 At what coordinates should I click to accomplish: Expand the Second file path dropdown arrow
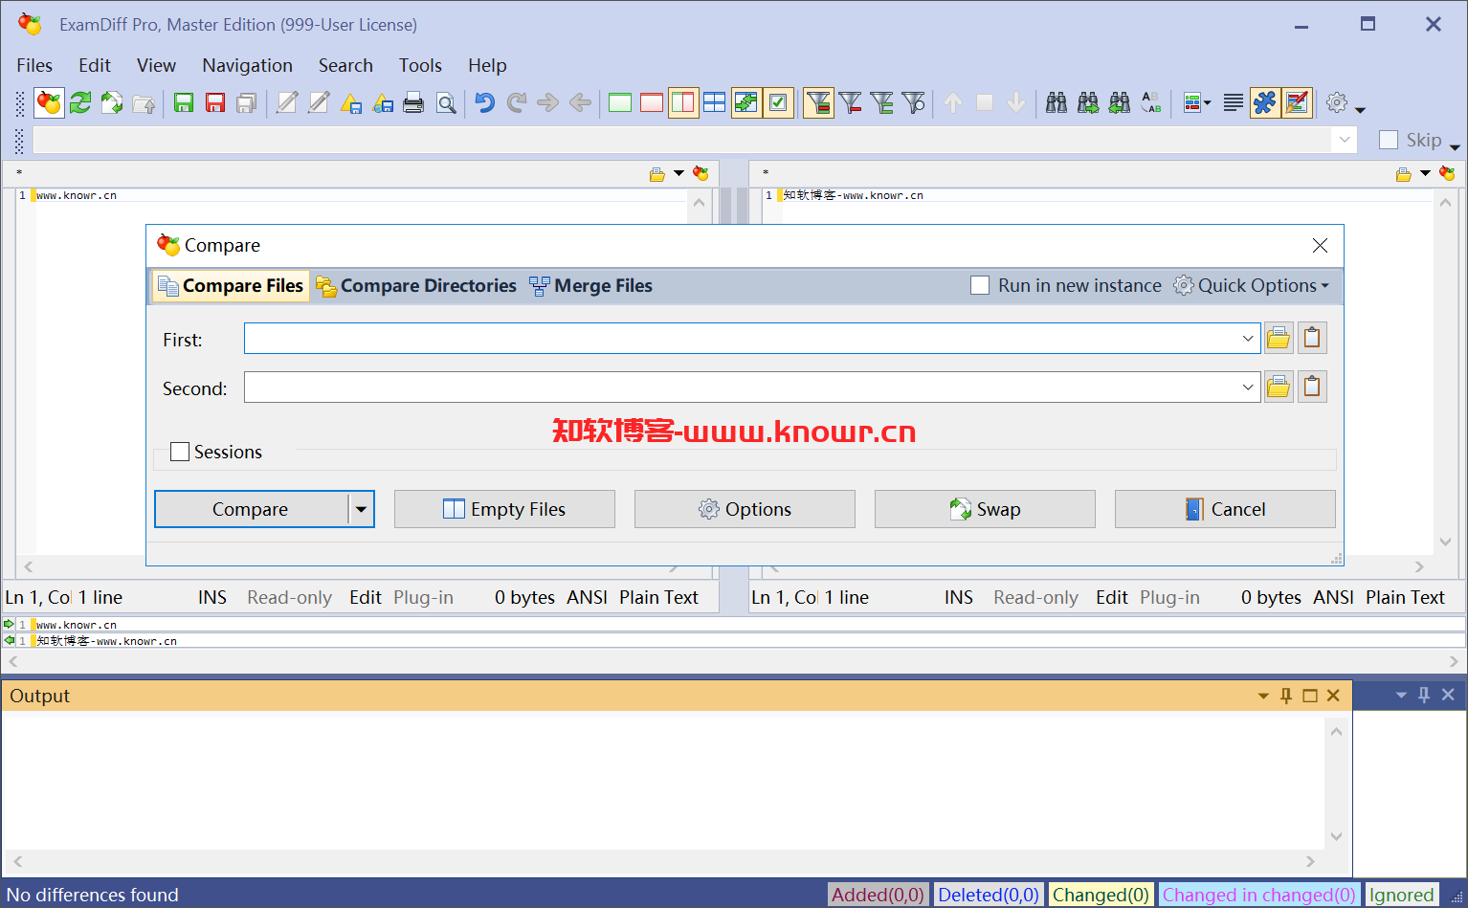click(1248, 387)
